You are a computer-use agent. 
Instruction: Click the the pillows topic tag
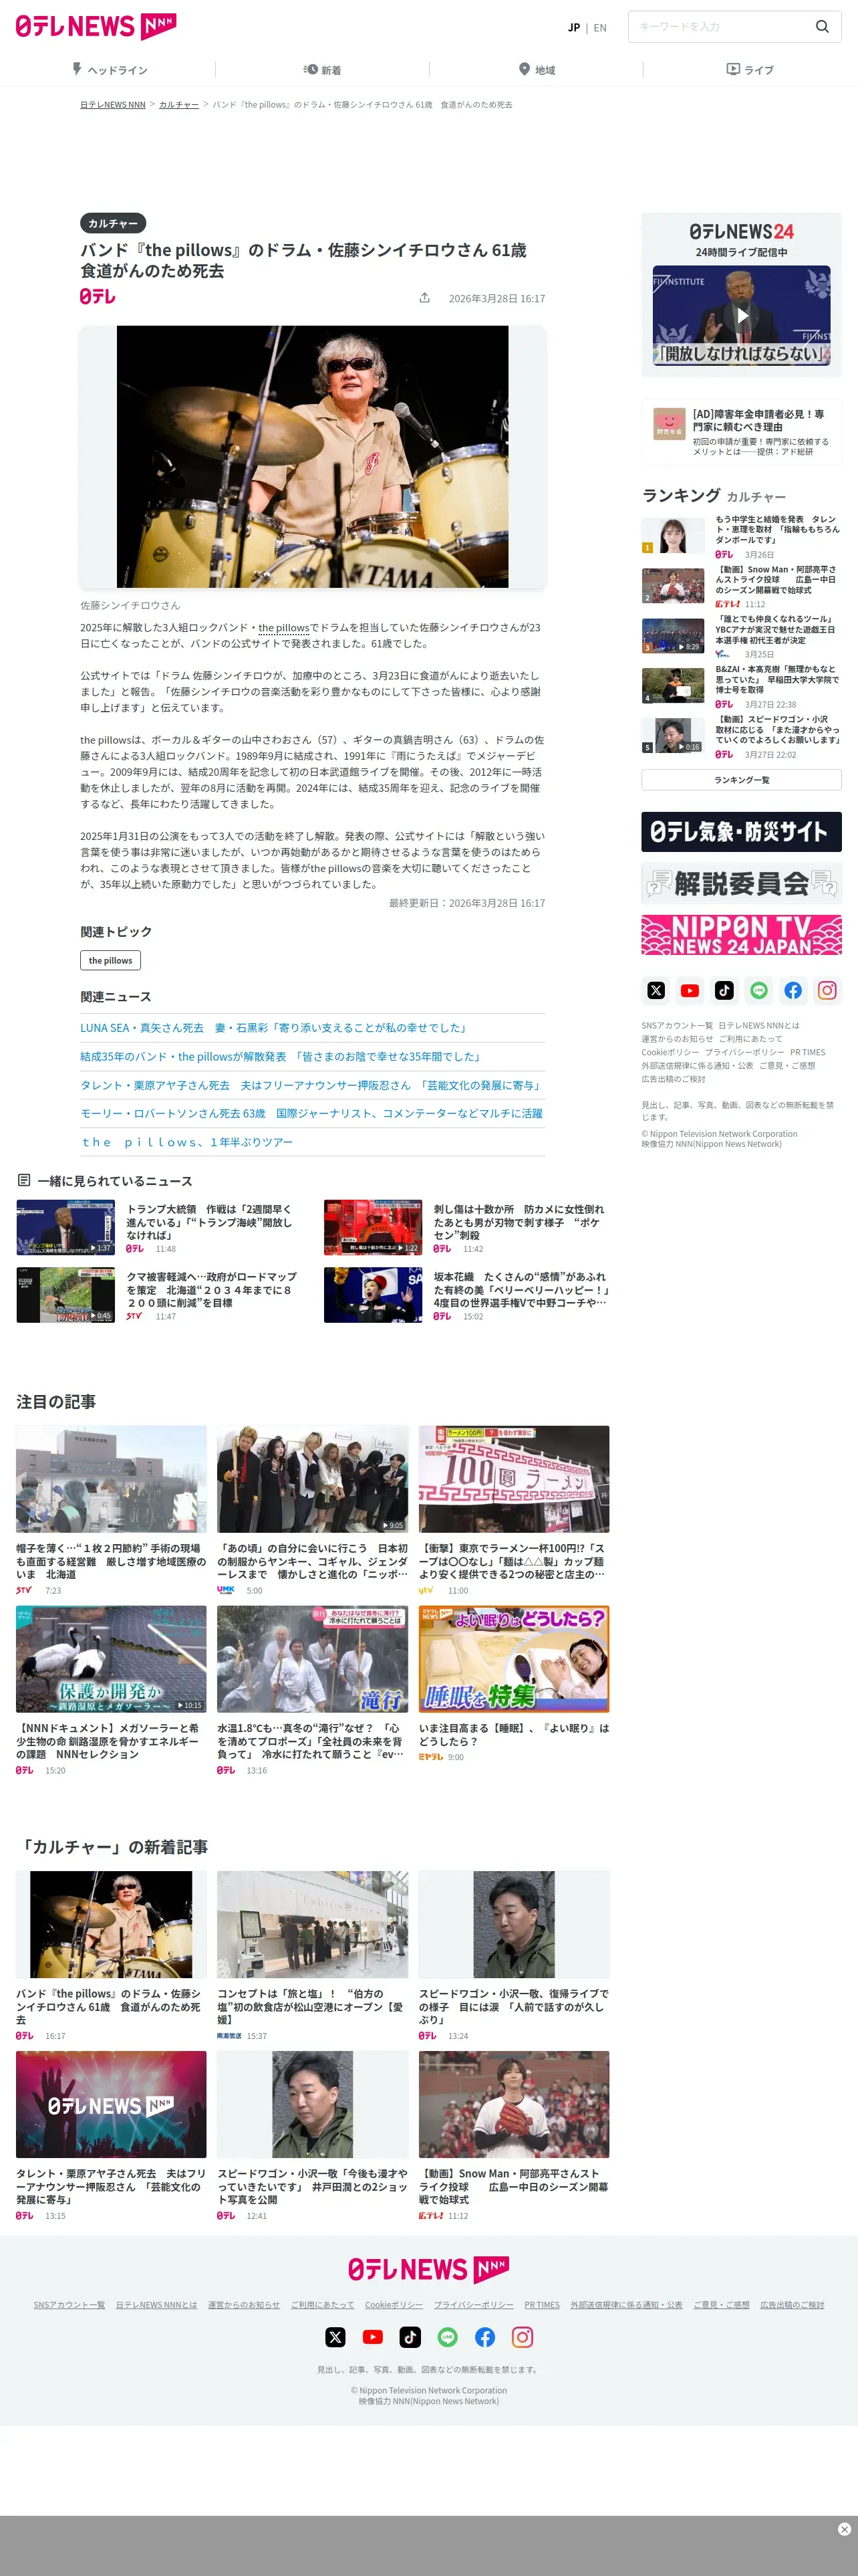point(110,961)
